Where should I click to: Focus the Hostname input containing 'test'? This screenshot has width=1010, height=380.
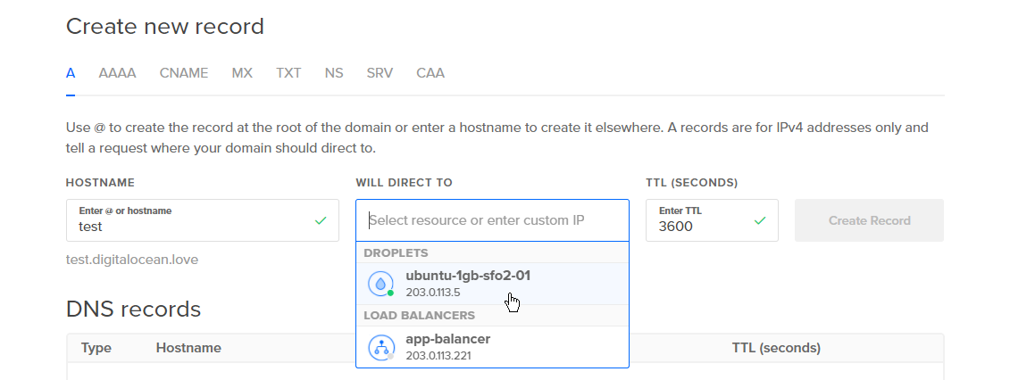tap(188, 227)
